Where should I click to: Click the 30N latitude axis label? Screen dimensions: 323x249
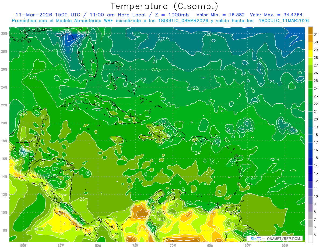4,34
